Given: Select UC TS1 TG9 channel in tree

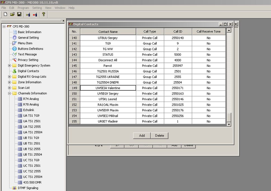Looking at the screenshot, I should click(x=31, y=160).
